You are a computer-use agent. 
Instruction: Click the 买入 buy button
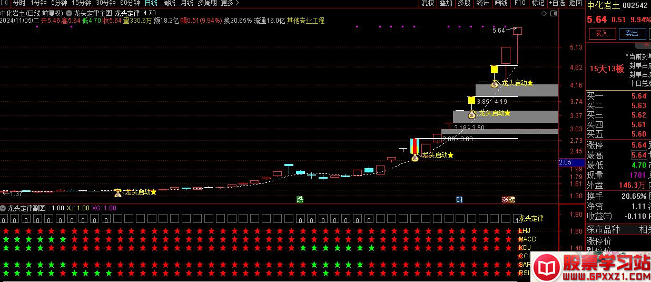[601, 34]
